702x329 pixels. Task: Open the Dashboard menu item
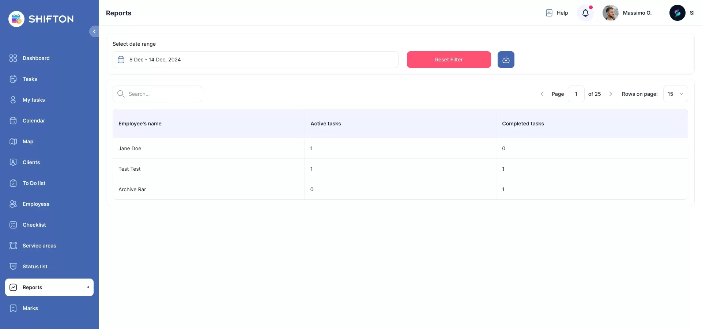(x=36, y=58)
